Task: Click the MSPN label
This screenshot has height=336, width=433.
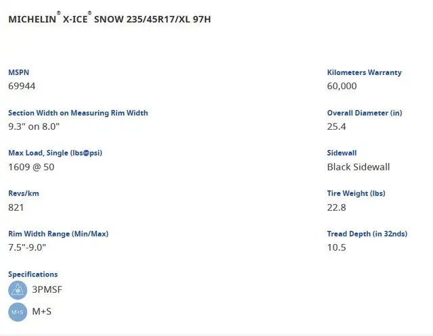Action: coord(19,72)
